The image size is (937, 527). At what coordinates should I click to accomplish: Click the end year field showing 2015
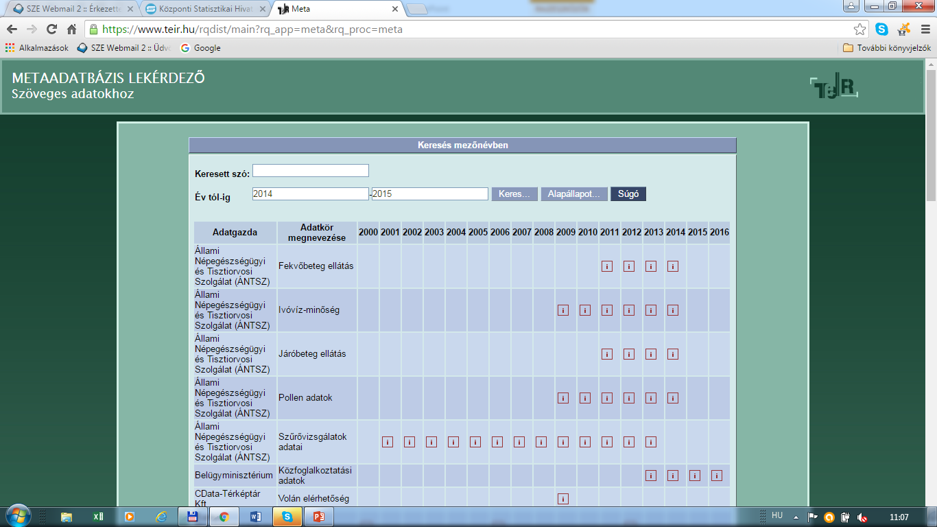[430, 194]
